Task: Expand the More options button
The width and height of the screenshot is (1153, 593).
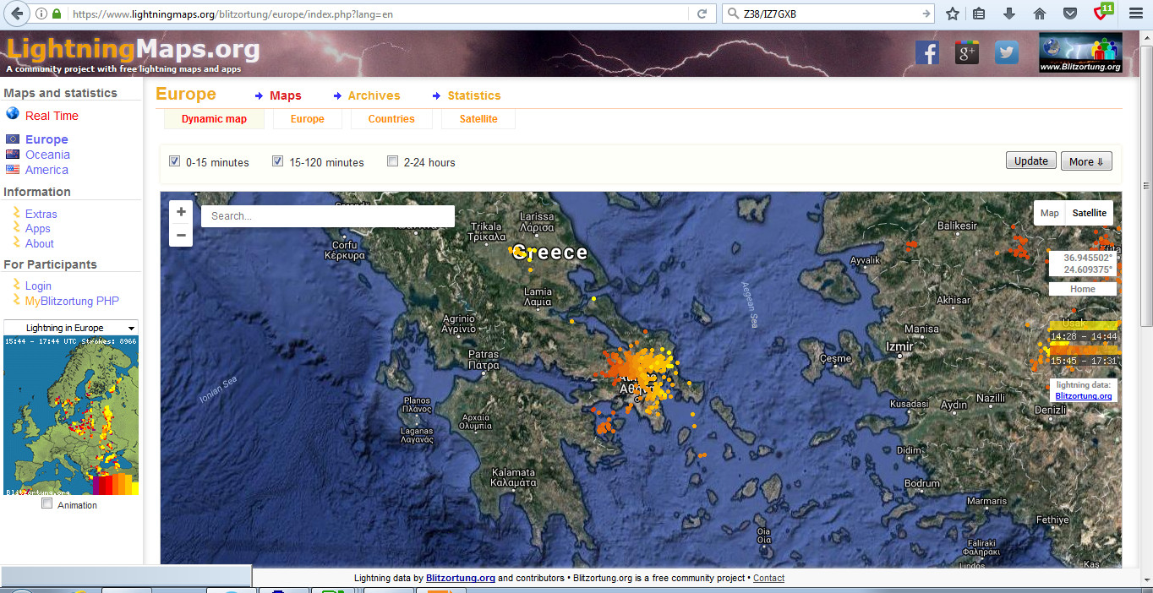Action: (1086, 161)
